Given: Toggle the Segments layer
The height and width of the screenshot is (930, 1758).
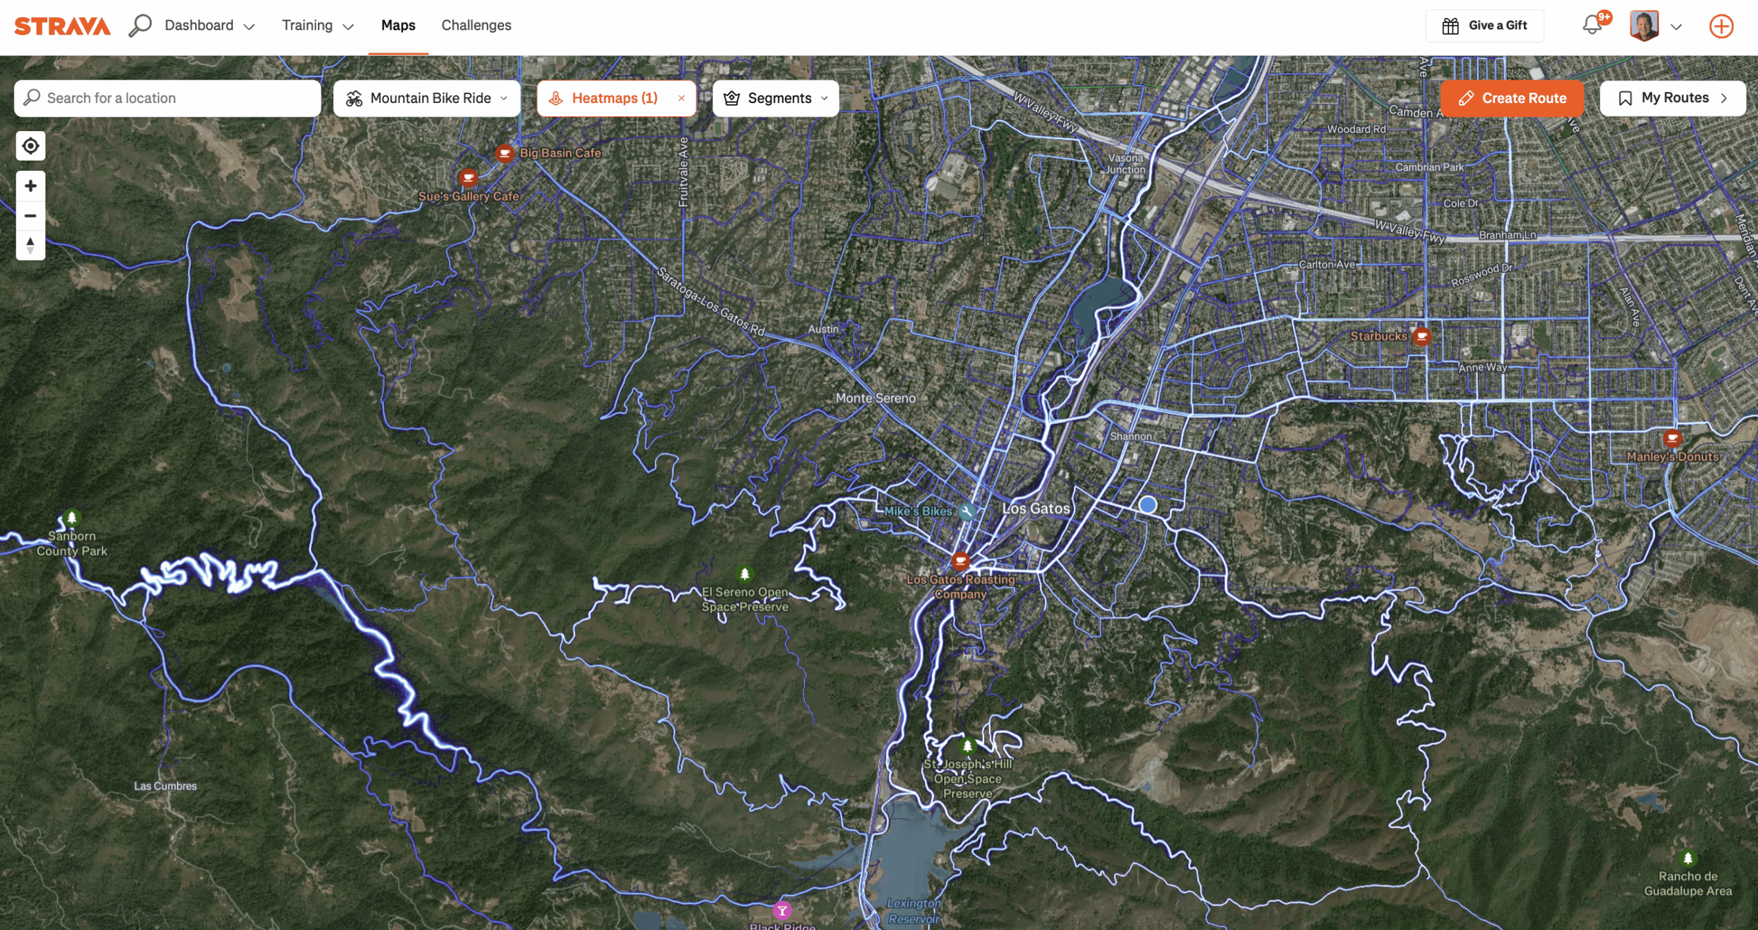Looking at the screenshot, I should (x=776, y=98).
